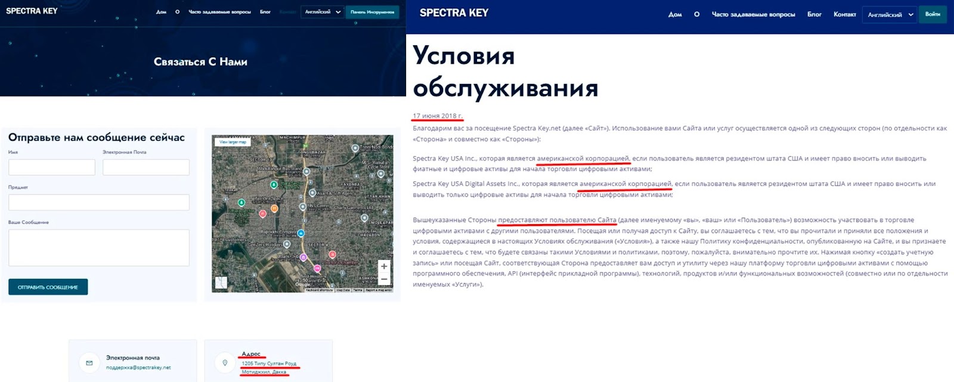Focus the Предмет input field
The image size is (954, 382).
99,202
